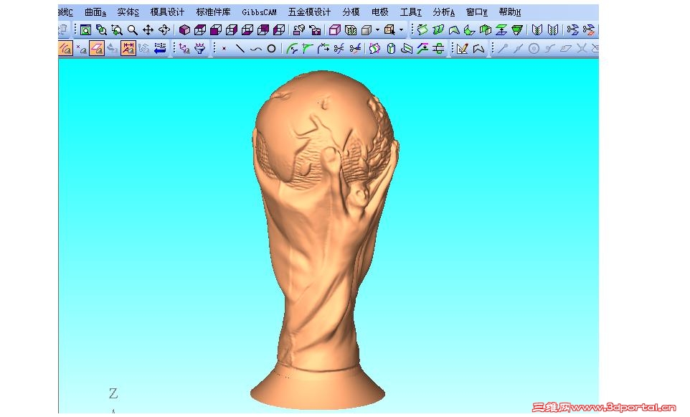Image resolution: width=690 pixels, height=417 pixels.
Task: Open the 分模 menu
Action: [x=351, y=12]
